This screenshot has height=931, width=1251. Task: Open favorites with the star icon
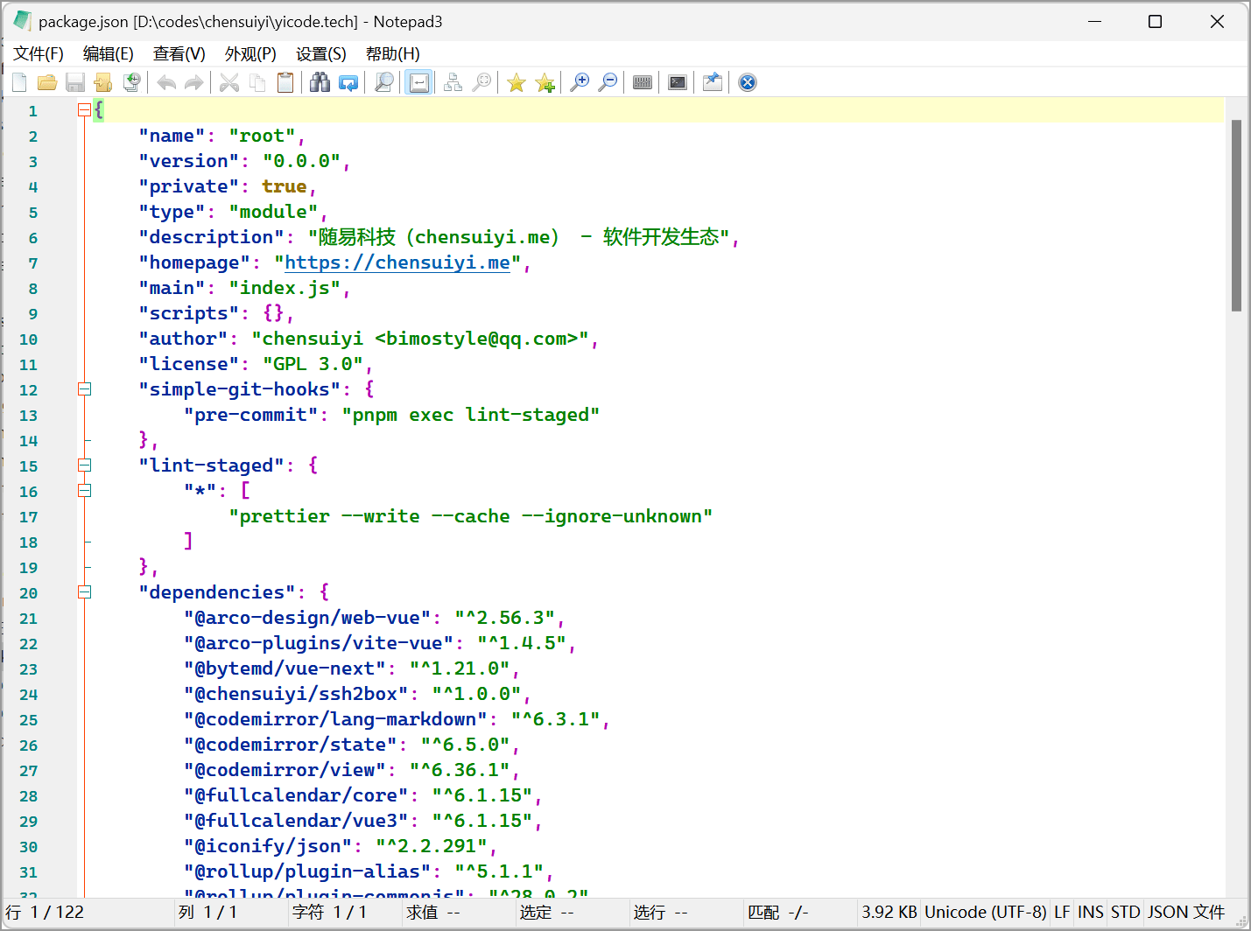coord(517,82)
